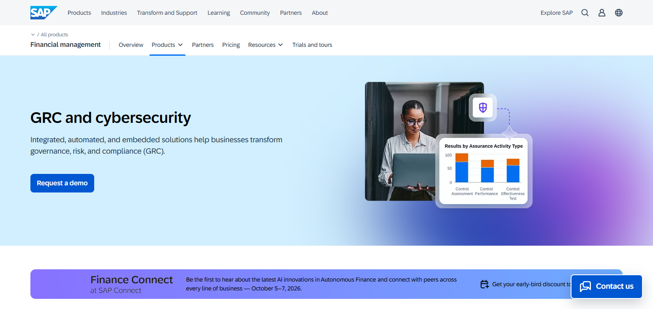Open the user account profile icon
The image size is (653, 309).
(602, 13)
